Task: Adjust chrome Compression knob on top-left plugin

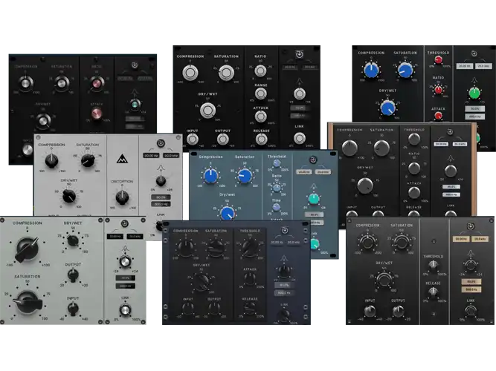Action: point(25,83)
